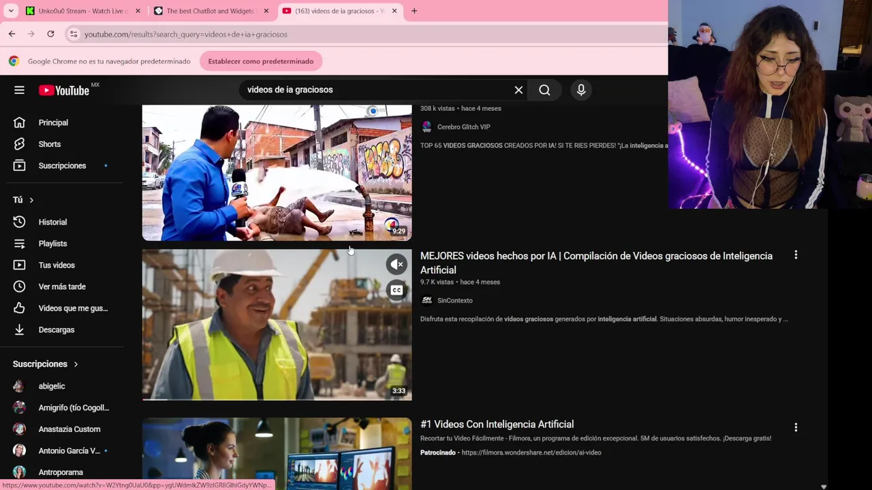Close the Unko0u0 Stream tab
This screenshot has height=490, width=872.
coord(138,11)
